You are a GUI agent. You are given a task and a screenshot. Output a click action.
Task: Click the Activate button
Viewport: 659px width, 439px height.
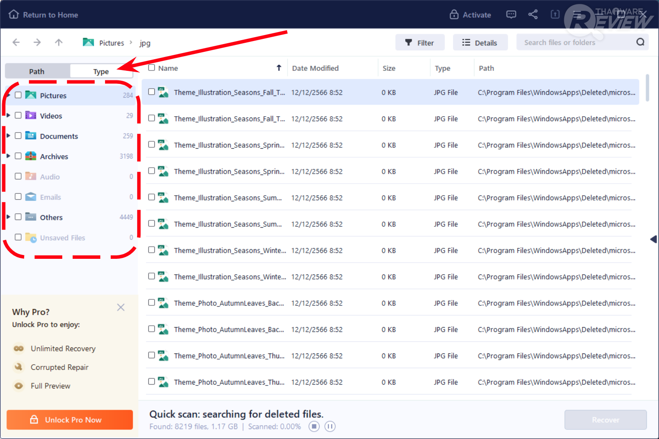[x=470, y=15]
